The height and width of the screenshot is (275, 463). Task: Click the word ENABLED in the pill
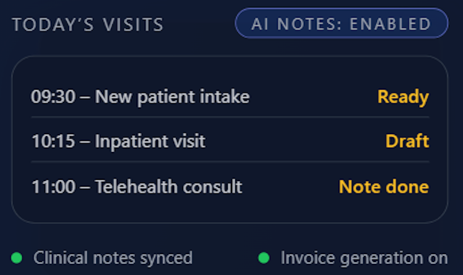pos(390,24)
